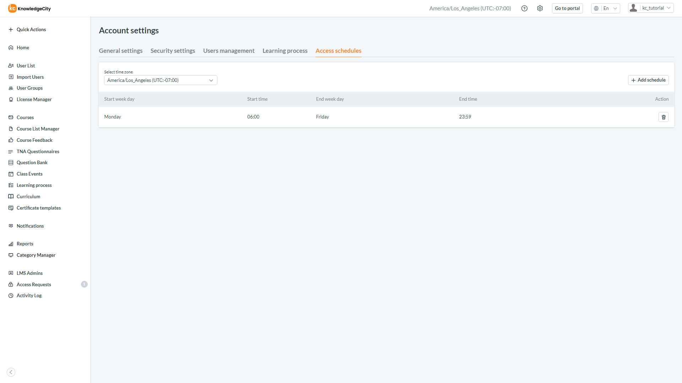Click the KnowledgeCity logo

point(29,9)
